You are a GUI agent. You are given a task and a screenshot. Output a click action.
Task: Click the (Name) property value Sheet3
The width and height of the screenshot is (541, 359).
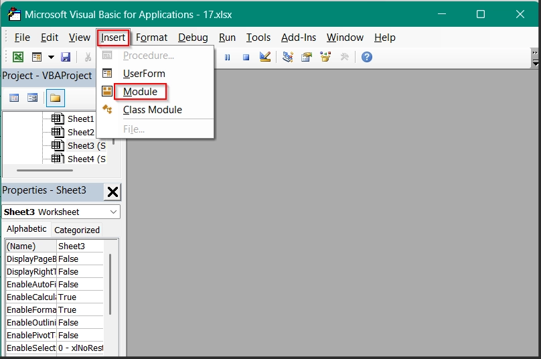pyautogui.click(x=80, y=246)
